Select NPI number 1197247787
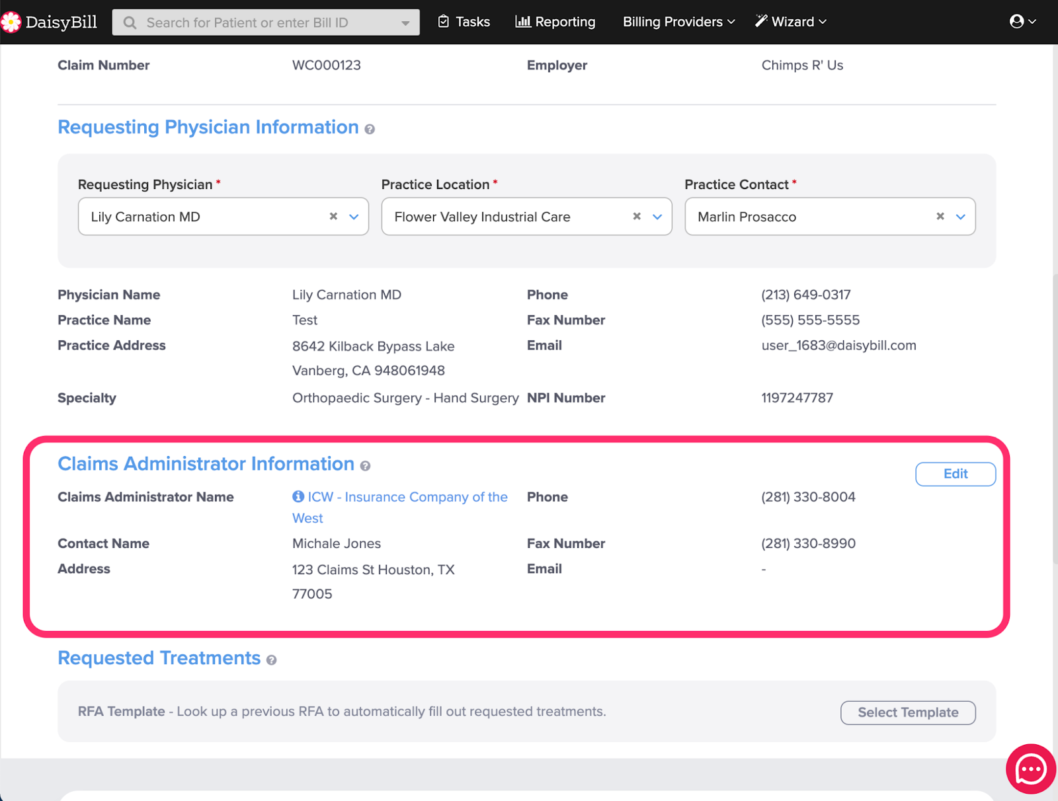This screenshot has width=1058, height=801. [x=797, y=398]
